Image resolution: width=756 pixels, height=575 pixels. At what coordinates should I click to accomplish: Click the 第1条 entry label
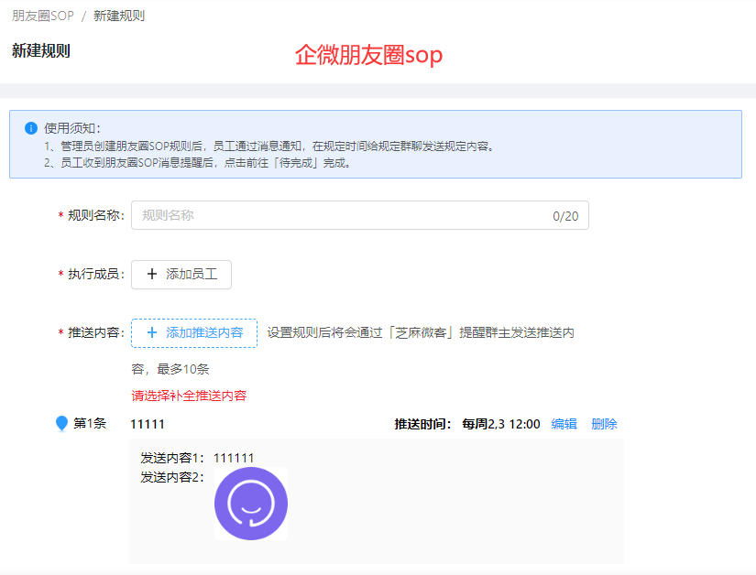point(89,423)
